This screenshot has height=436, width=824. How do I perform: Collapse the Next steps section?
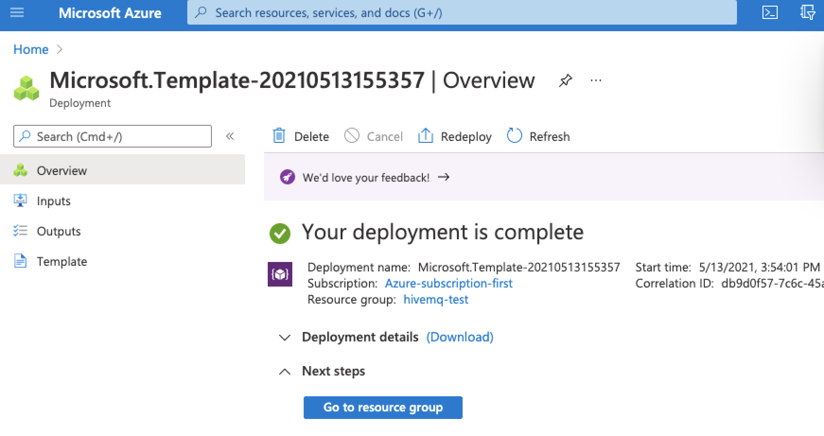[x=285, y=372]
